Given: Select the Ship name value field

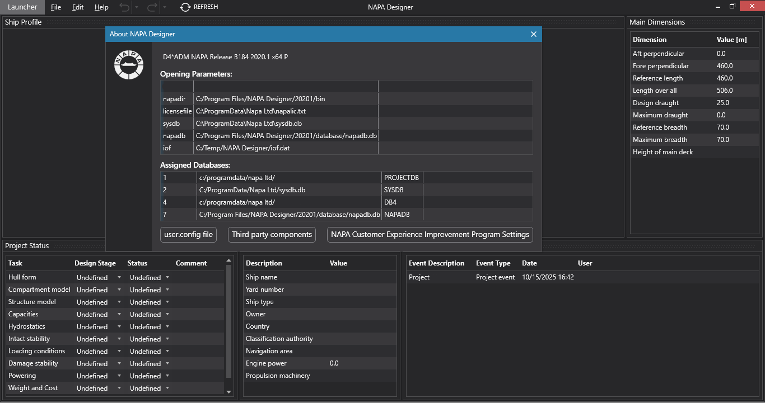Looking at the screenshot, I should point(361,277).
